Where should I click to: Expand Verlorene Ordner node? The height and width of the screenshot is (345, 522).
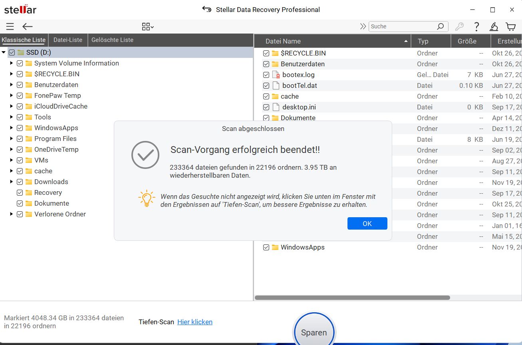pyautogui.click(x=12, y=214)
